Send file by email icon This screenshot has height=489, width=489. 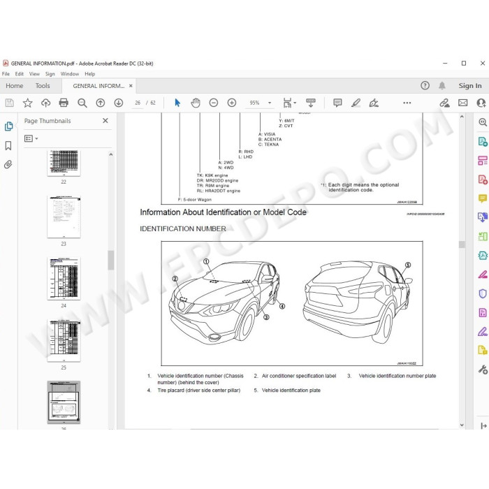[462, 103]
